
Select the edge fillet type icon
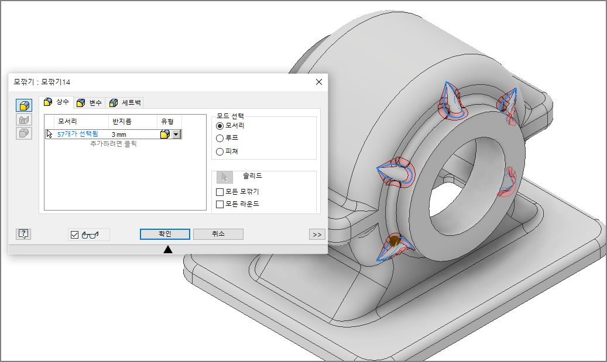(24, 105)
